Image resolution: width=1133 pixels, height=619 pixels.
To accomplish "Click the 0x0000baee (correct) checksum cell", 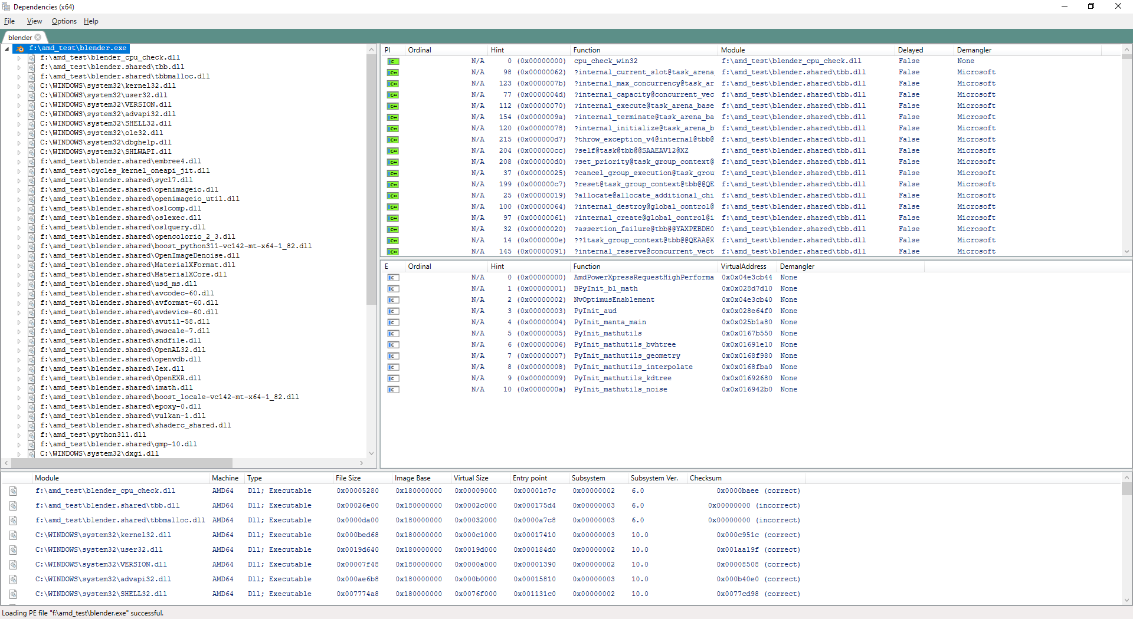I will (758, 491).
